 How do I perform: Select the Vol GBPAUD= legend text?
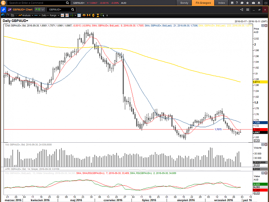pos(28,144)
